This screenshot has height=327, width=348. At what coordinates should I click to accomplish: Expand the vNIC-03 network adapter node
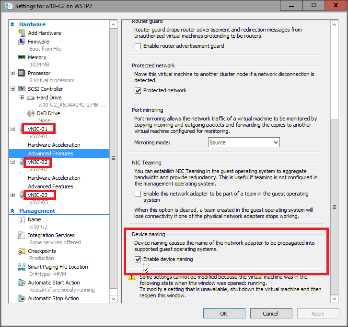coord(12,195)
